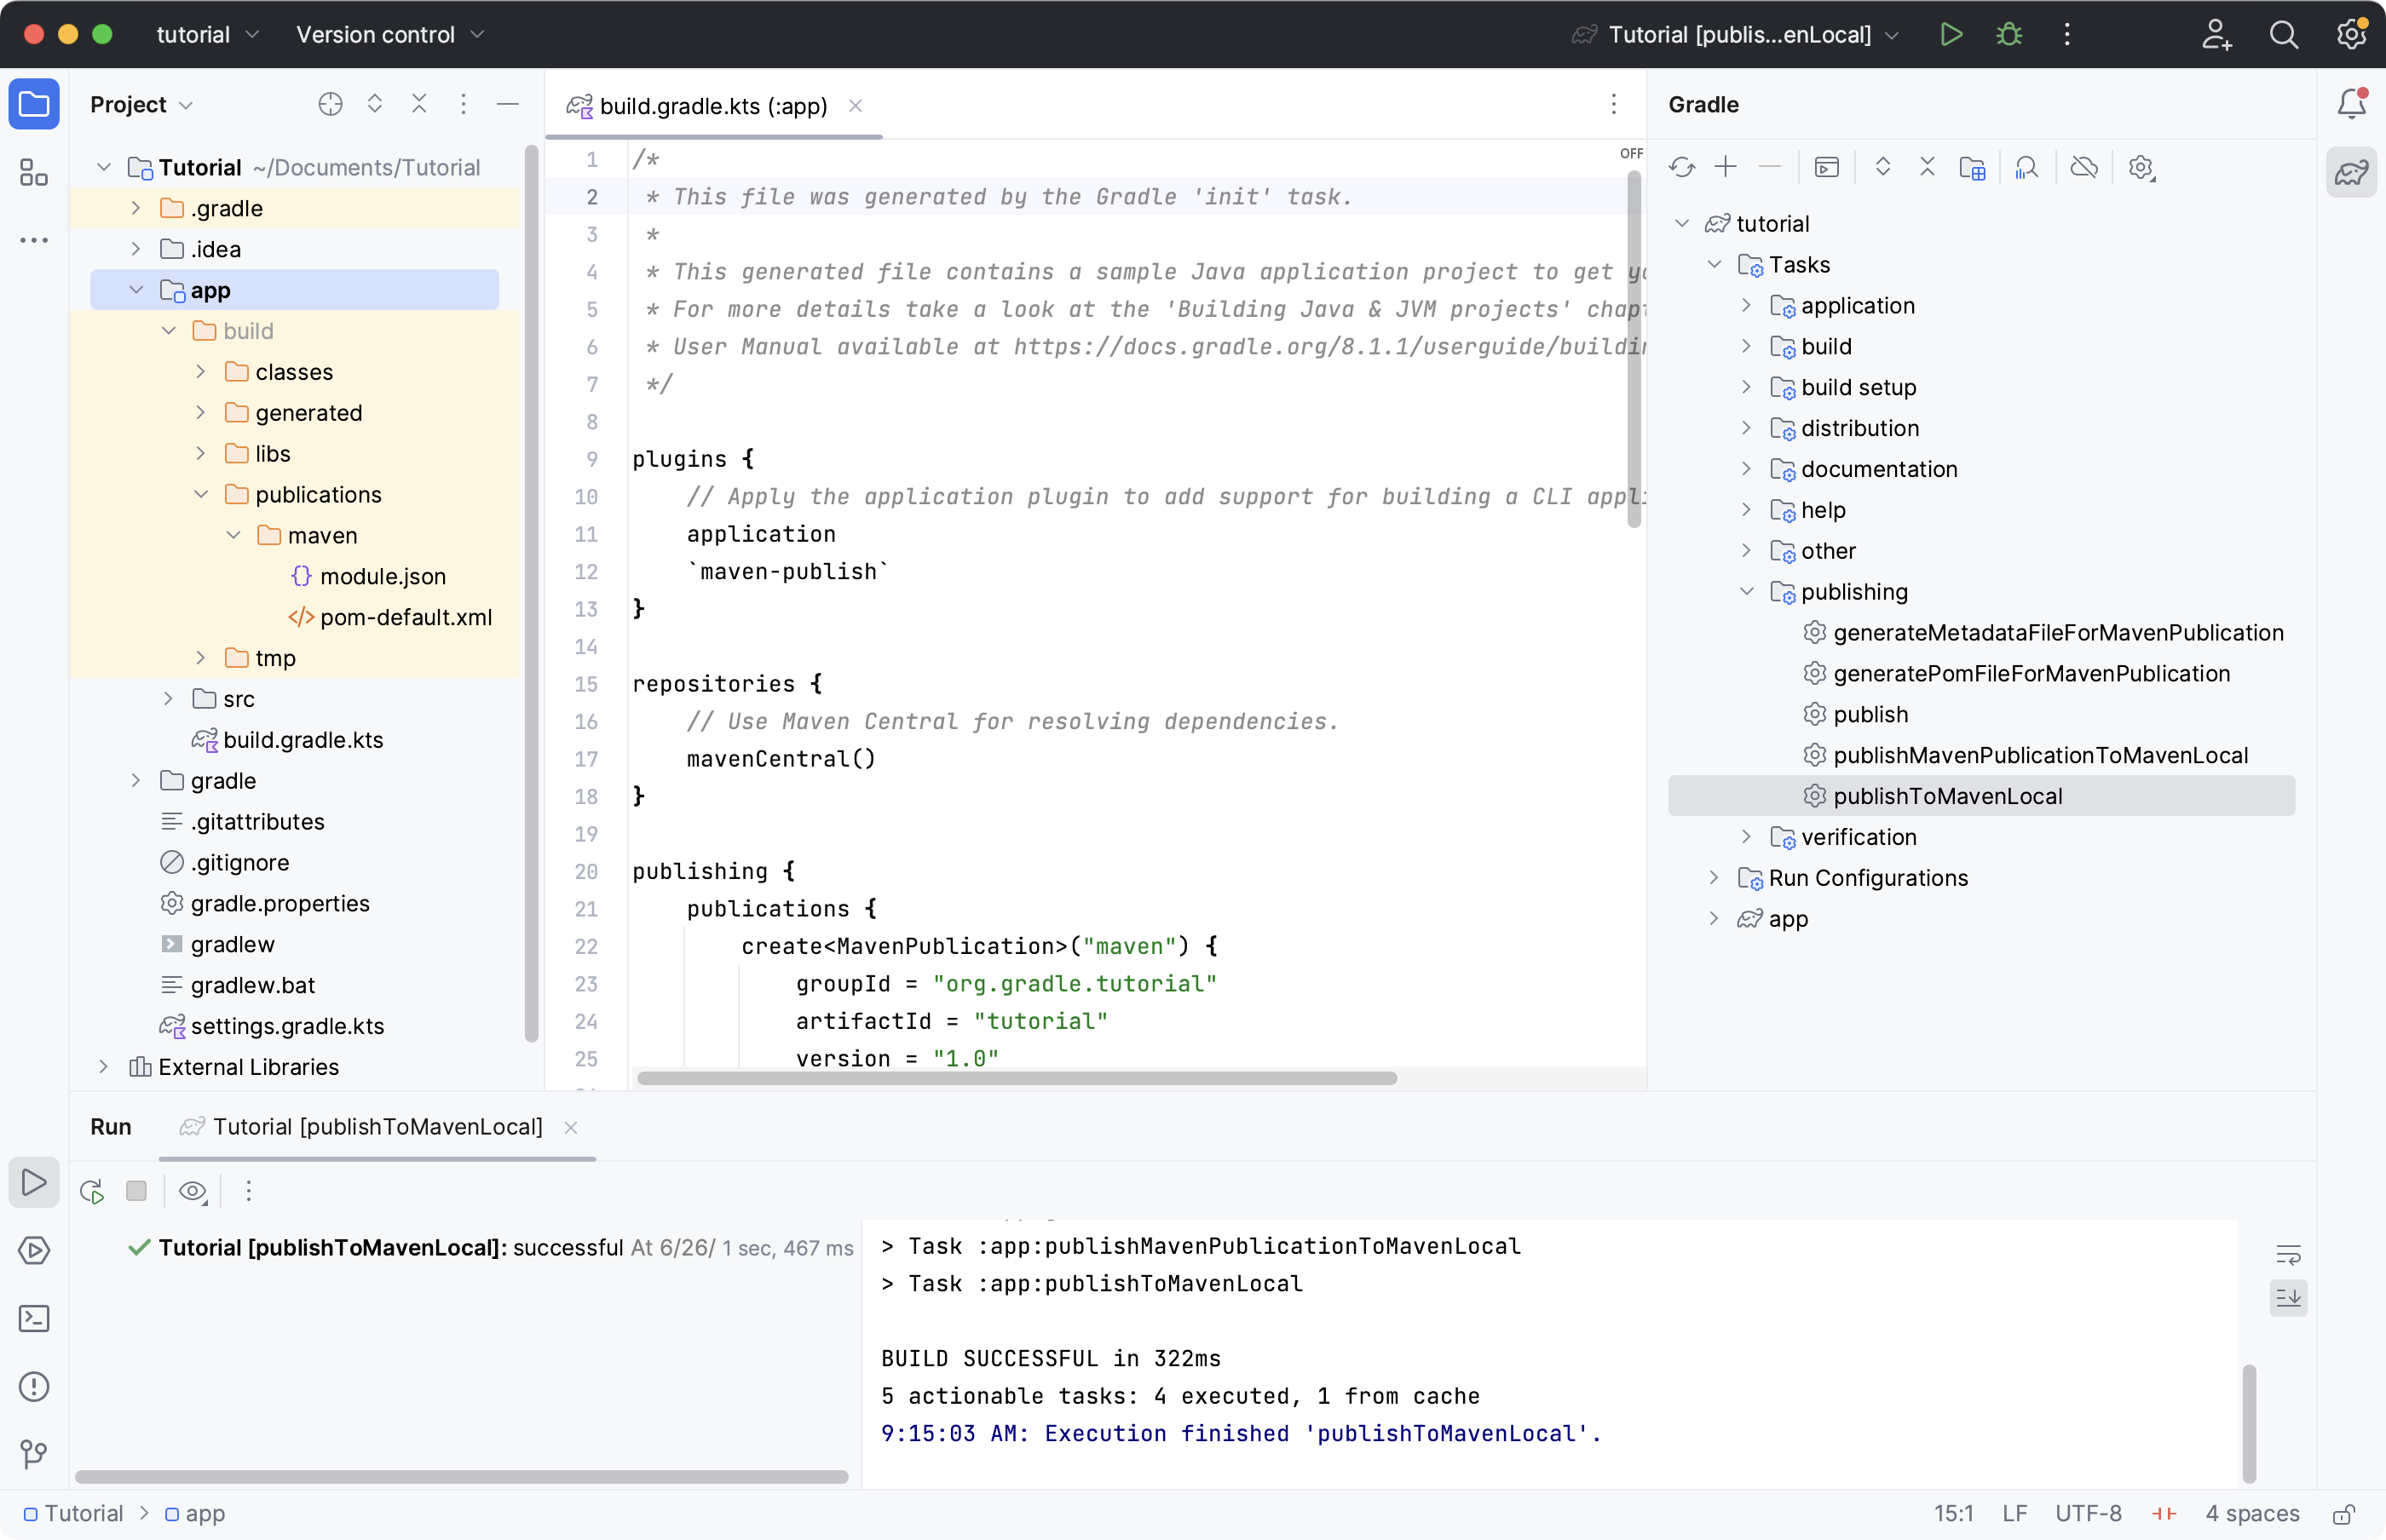
Task: Collapse publishing tasks group in Gradle
Action: pos(1747,592)
